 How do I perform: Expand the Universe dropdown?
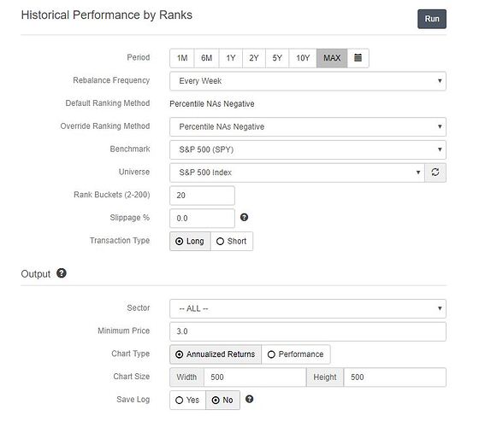(297, 173)
